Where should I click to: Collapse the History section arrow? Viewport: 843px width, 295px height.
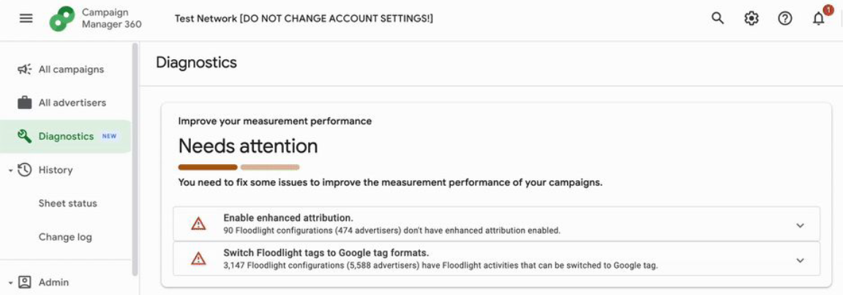(10, 171)
